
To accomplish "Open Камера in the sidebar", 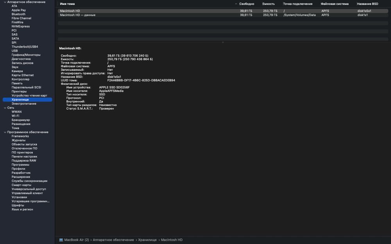I will tap(17, 71).
